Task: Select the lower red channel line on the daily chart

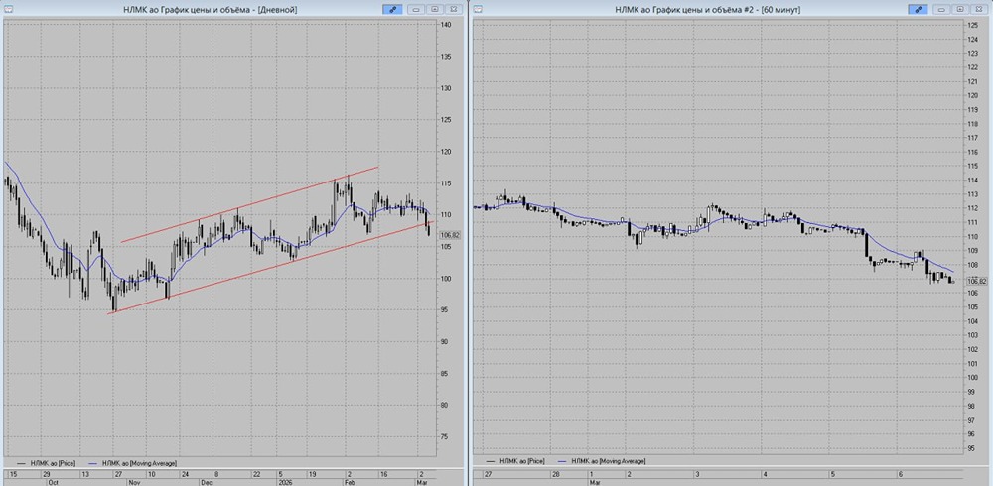Action: (271, 268)
